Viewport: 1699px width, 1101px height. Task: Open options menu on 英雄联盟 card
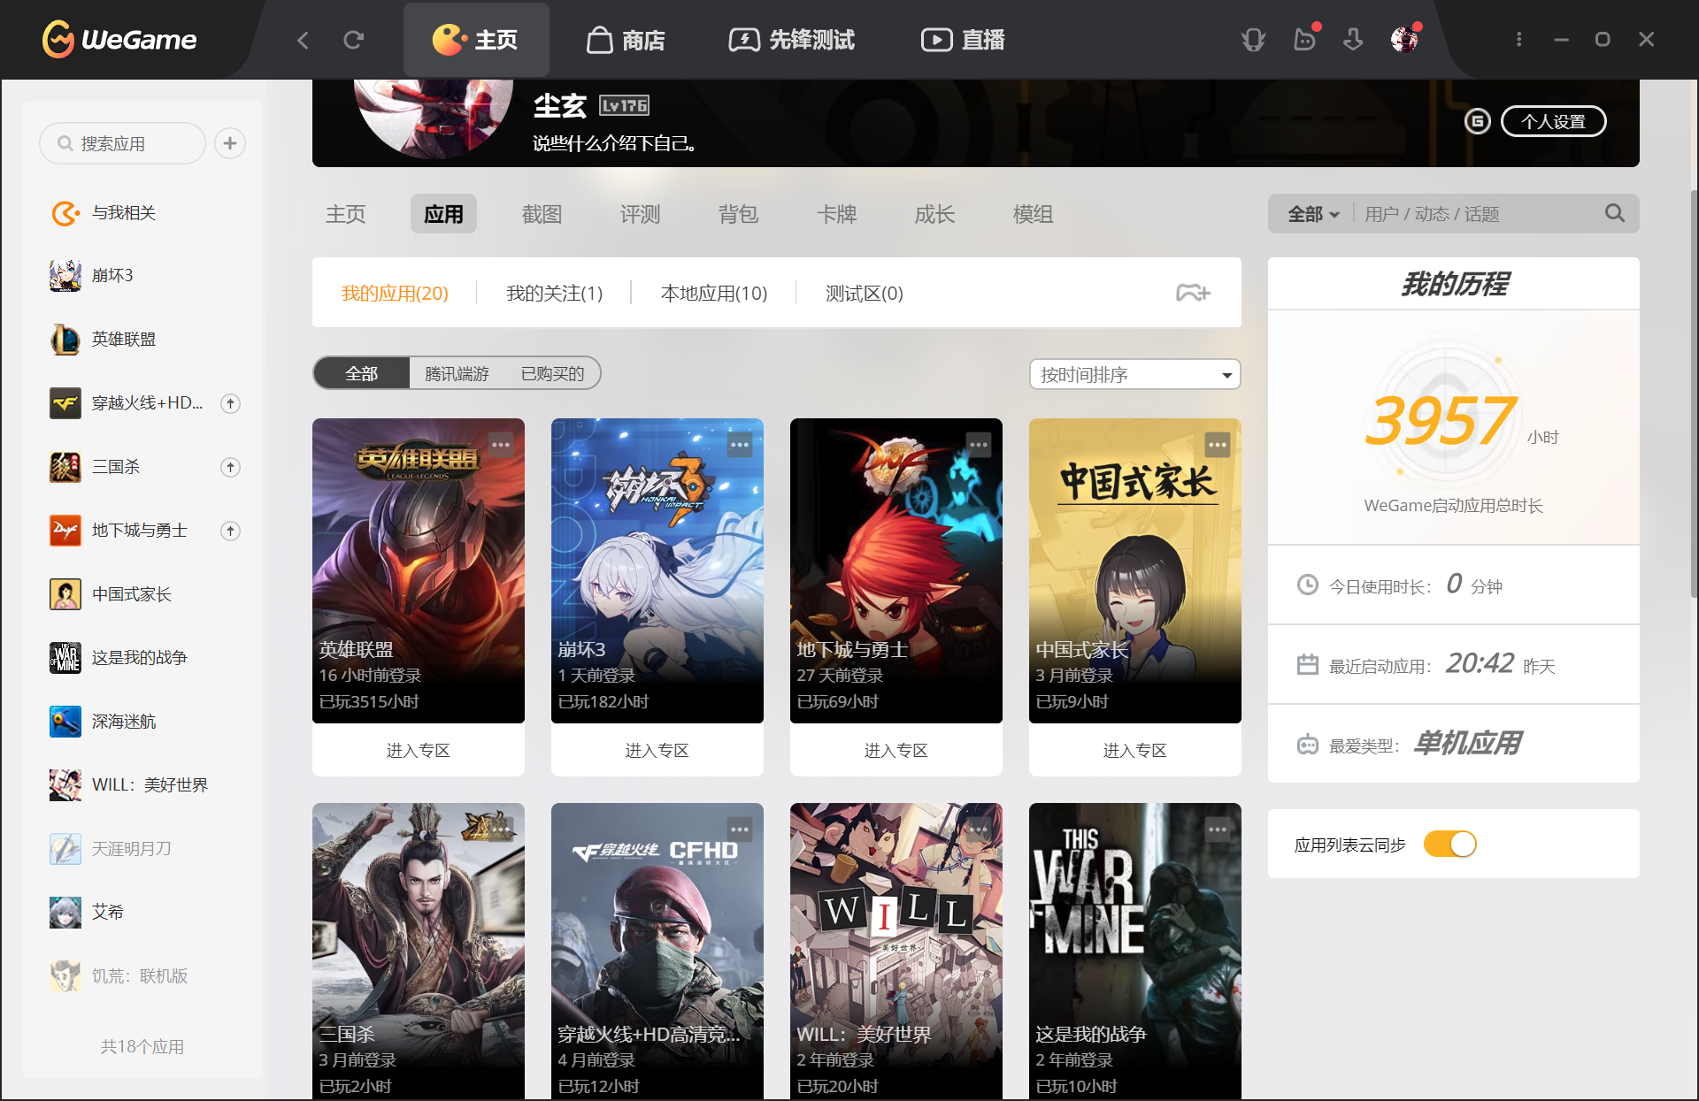501,444
